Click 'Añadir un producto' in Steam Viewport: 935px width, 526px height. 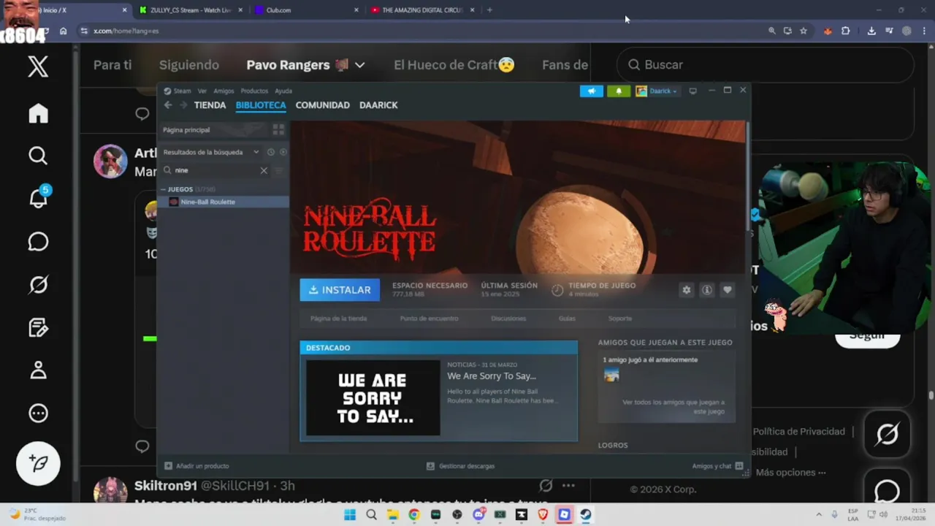pyautogui.click(x=196, y=466)
